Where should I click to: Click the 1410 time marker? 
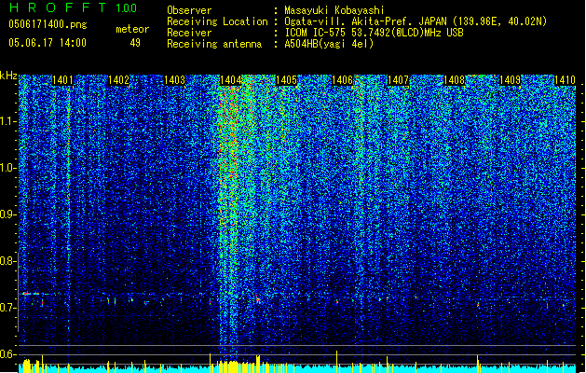point(565,80)
